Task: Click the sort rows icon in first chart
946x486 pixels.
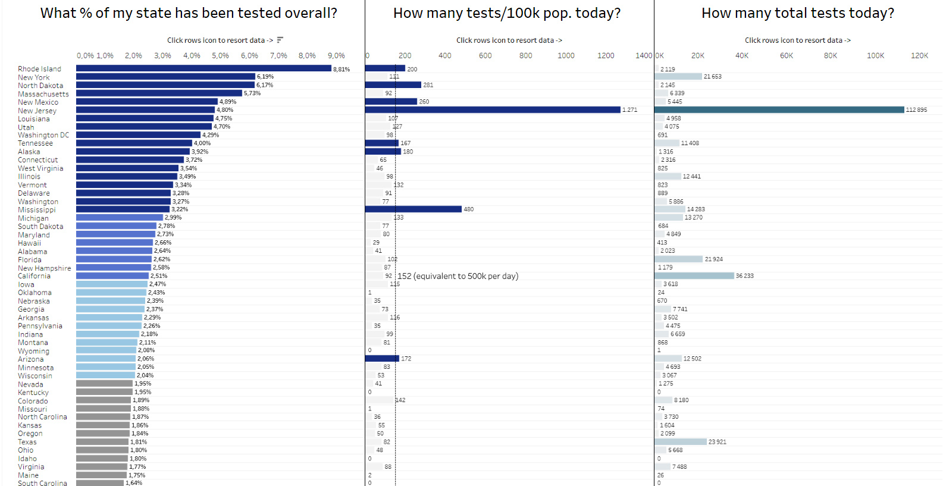Action: [x=280, y=40]
